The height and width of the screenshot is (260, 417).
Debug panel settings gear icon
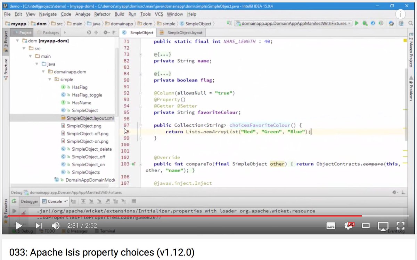point(395,192)
